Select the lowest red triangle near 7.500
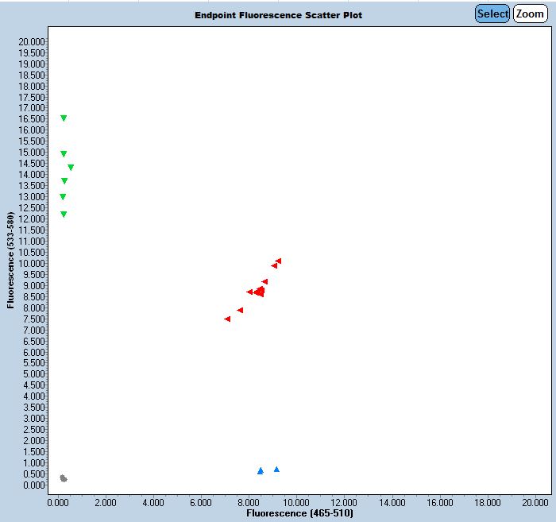 tap(228, 319)
